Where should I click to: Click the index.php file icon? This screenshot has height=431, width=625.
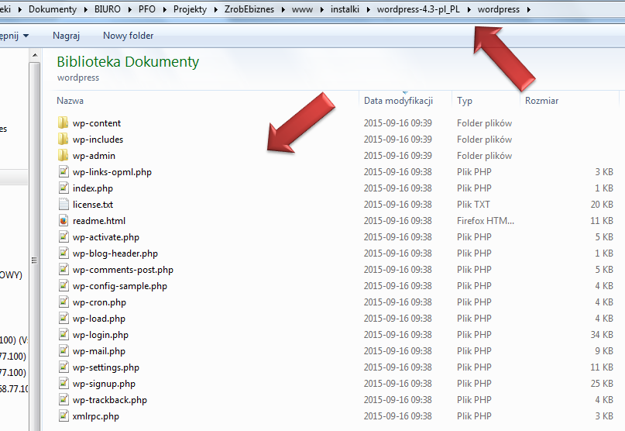(64, 188)
